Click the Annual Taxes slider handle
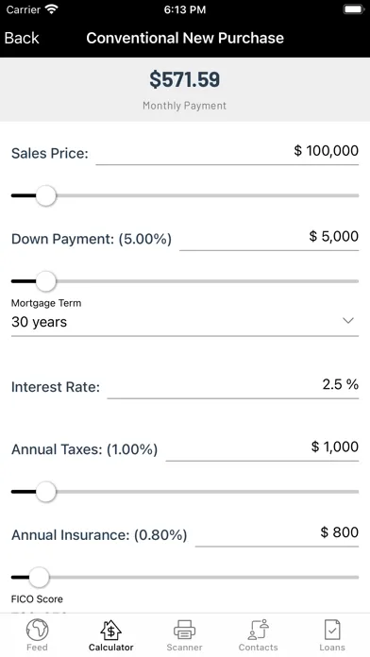Screen dimensions: 370x657 coord(45,492)
